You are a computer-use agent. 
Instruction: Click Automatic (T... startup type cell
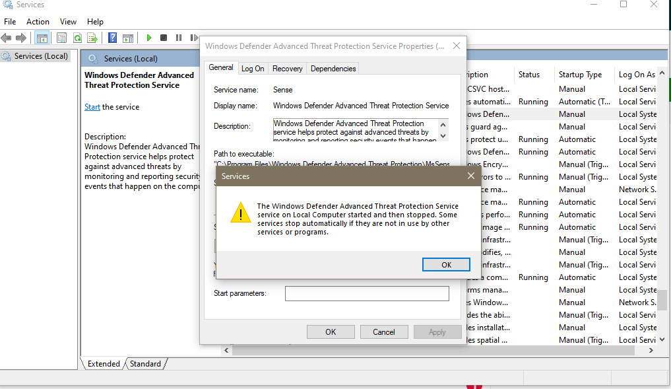(x=584, y=102)
